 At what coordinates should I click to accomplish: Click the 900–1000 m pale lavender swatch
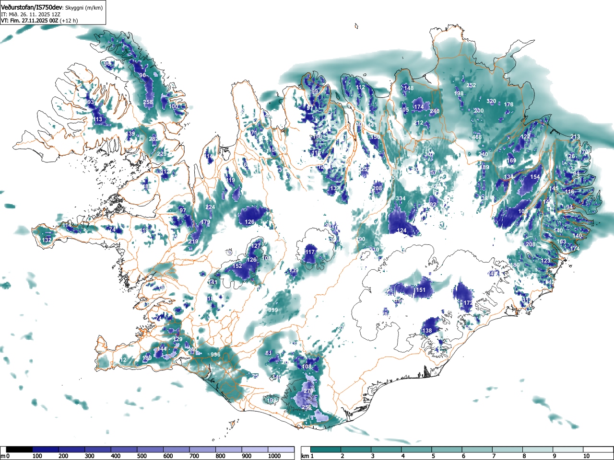coord(255,449)
